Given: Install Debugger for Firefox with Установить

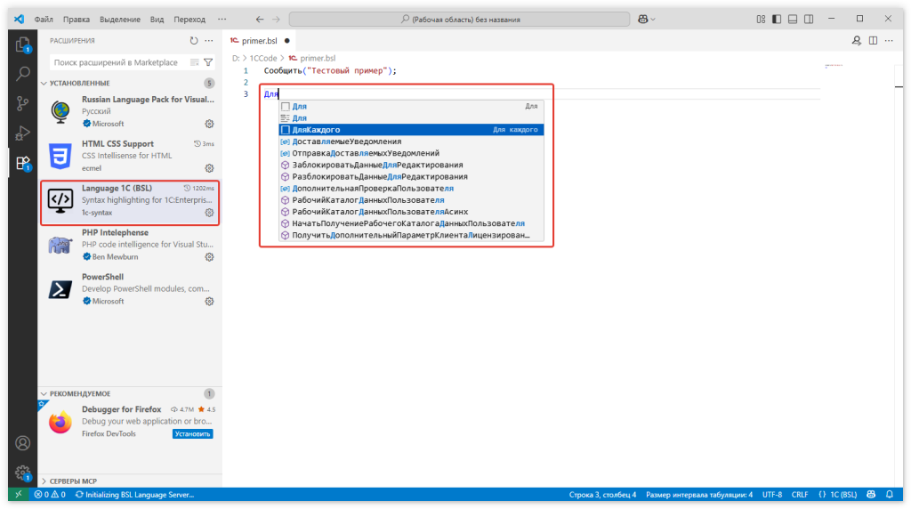Looking at the screenshot, I should point(192,434).
